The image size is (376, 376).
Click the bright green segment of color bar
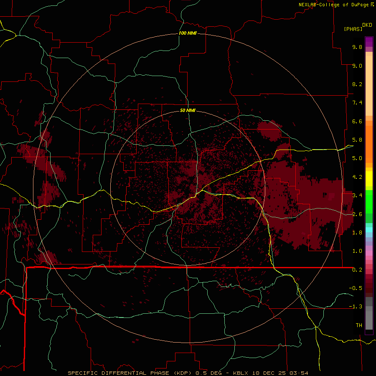[x=369, y=201]
